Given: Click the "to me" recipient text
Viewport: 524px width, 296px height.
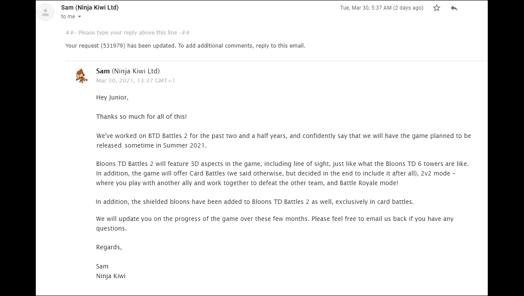Looking at the screenshot, I should [68, 17].
